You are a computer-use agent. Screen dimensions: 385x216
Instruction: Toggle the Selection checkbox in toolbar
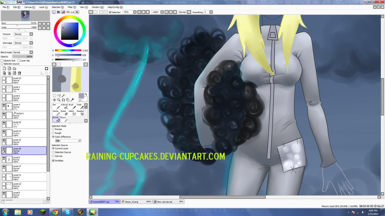click(110, 12)
